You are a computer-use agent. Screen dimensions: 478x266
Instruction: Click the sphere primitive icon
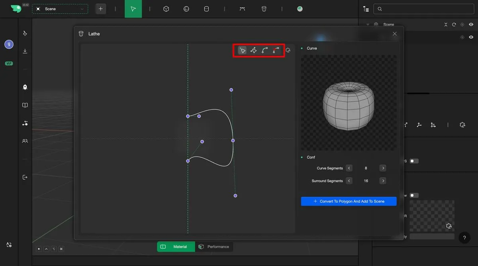186,9
